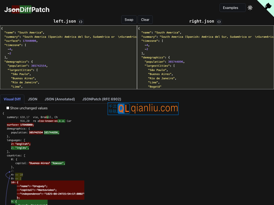Screen dimensions: 274x205
Task: Open the JSON tab
Action: pyautogui.click(x=33, y=99)
